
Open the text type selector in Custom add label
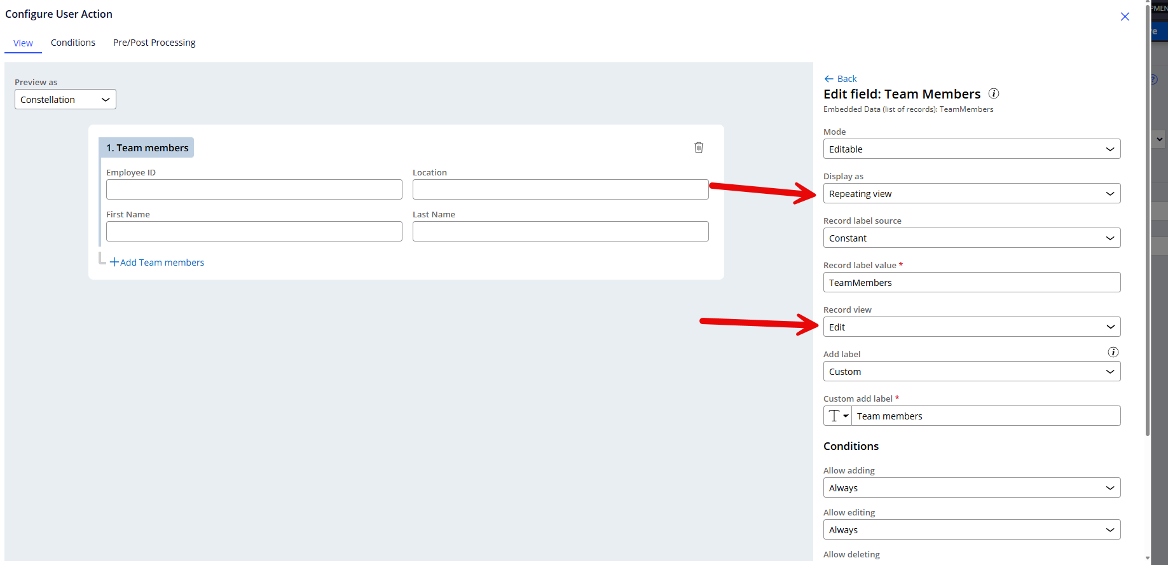click(x=837, y=416)
